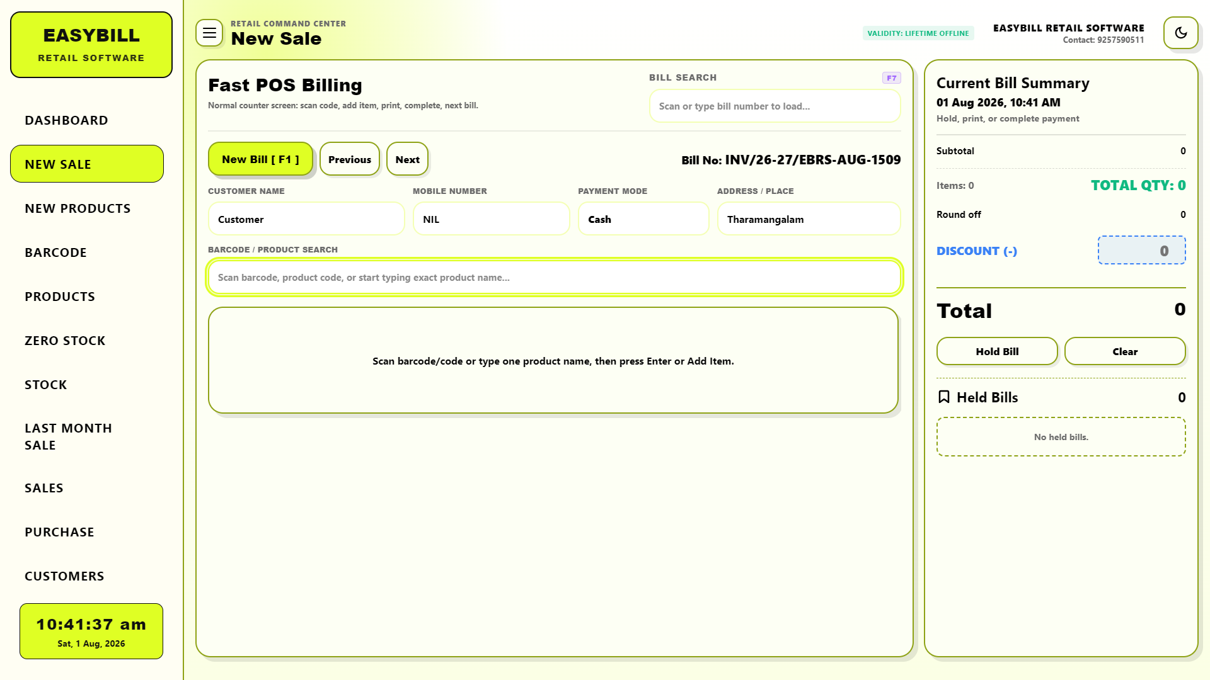This screenshot has height=680, width=1210.
Task: Click bill number INV/26-27/EBRS-AUG-1509
Action: (x=812, y=159)
